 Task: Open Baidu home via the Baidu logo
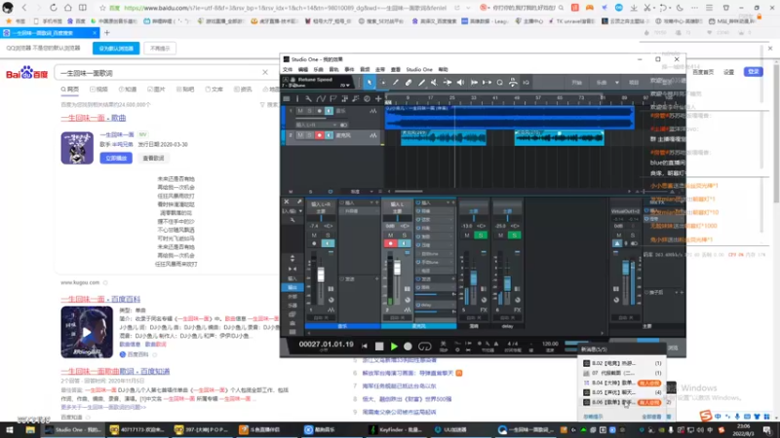[x=27, y=73]
